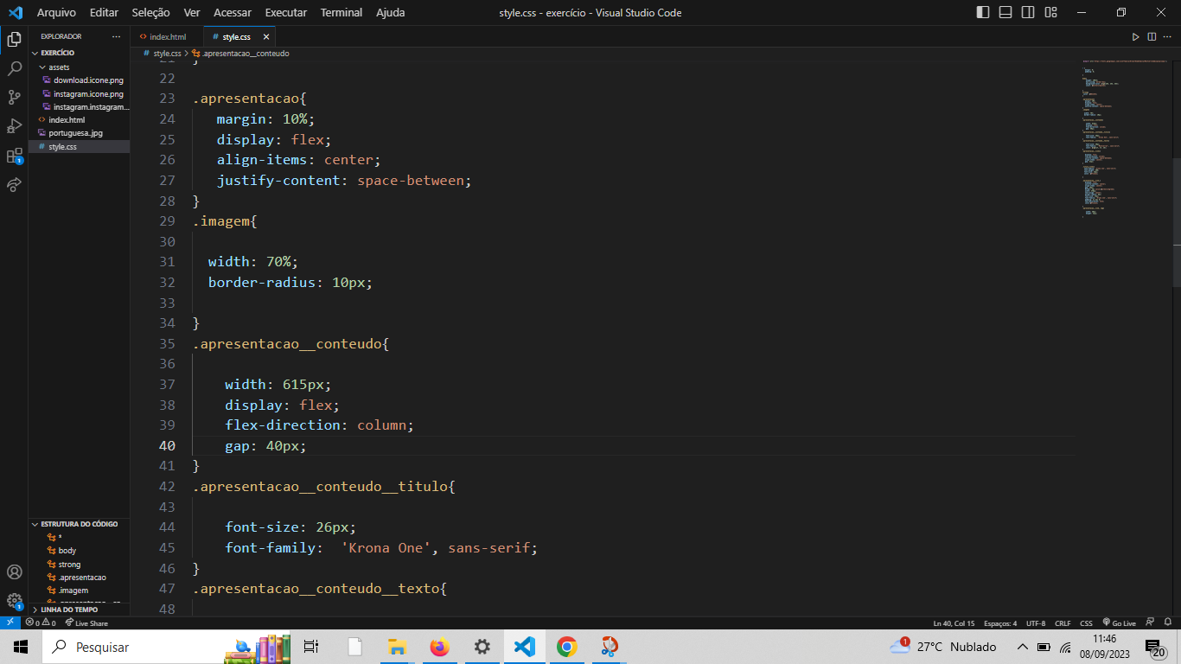Screen dimensions: 1181x664
Task: Open index.html in explorer tree
Action: click(x=79, y=120)
